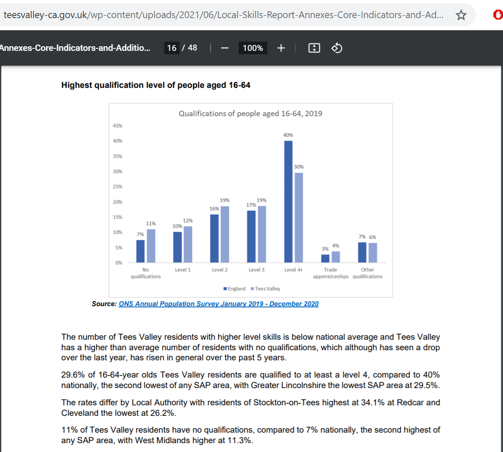The height and width of the screenshot is (452, 503).
Task: Click the teesvalley-ca.gov.uk address bar
Action: point(223,15)
